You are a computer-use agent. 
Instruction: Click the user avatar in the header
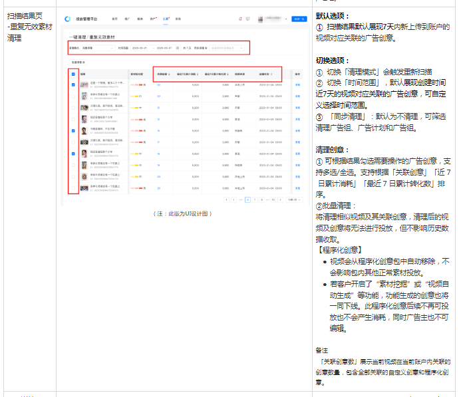point(261,19)
